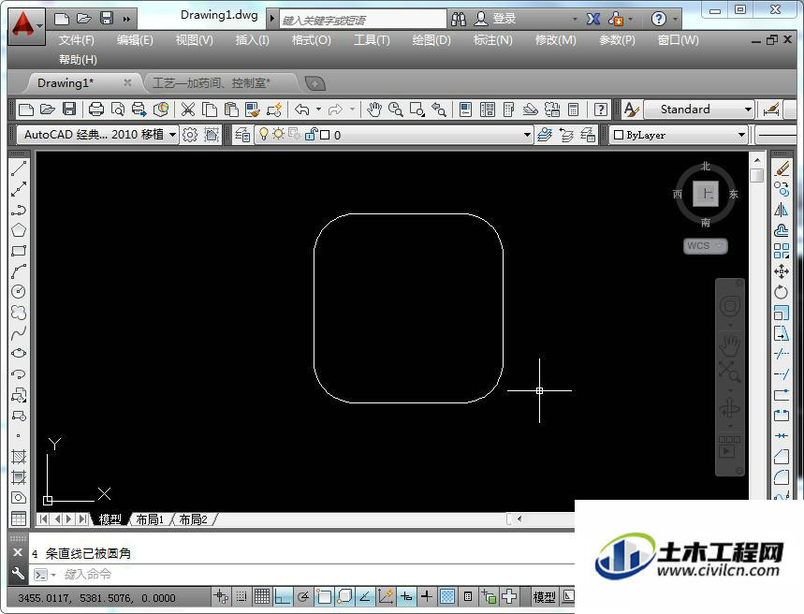Select the Mirror tool

click(x=782, y=210)
